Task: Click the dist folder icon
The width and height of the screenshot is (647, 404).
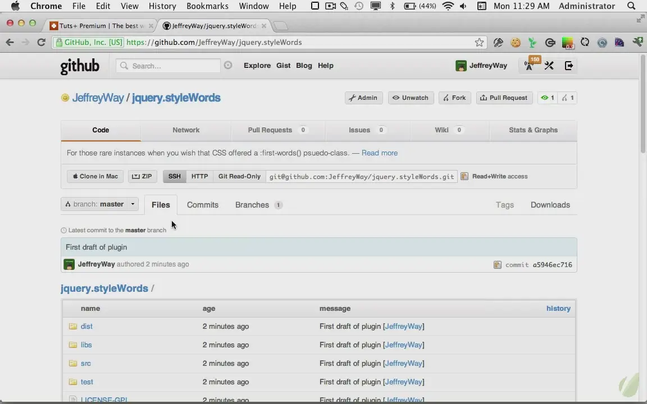Action: coord(73,326)
